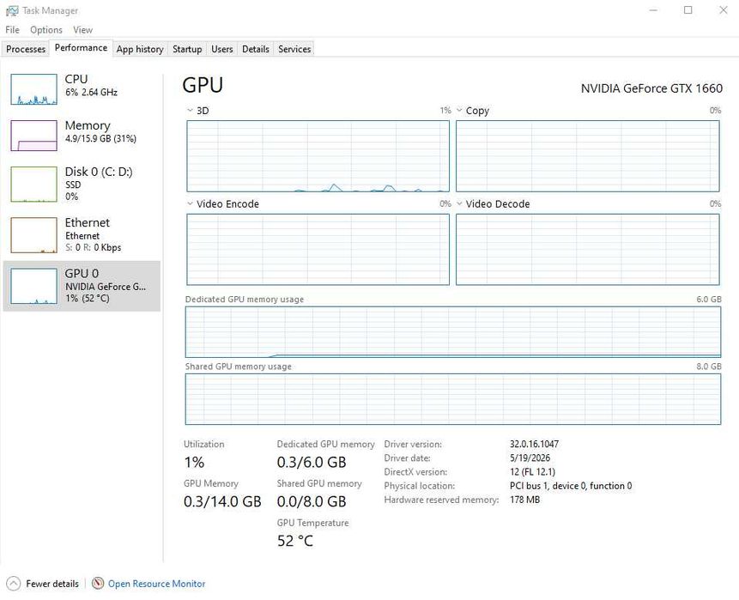739x600 pixels.
Task: Click the 0.3/6.0 GB dedicated memory value
Action: click(x=312, y=463)
